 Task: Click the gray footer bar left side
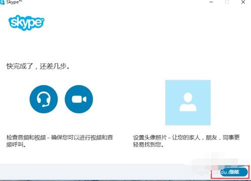point(50,172)
